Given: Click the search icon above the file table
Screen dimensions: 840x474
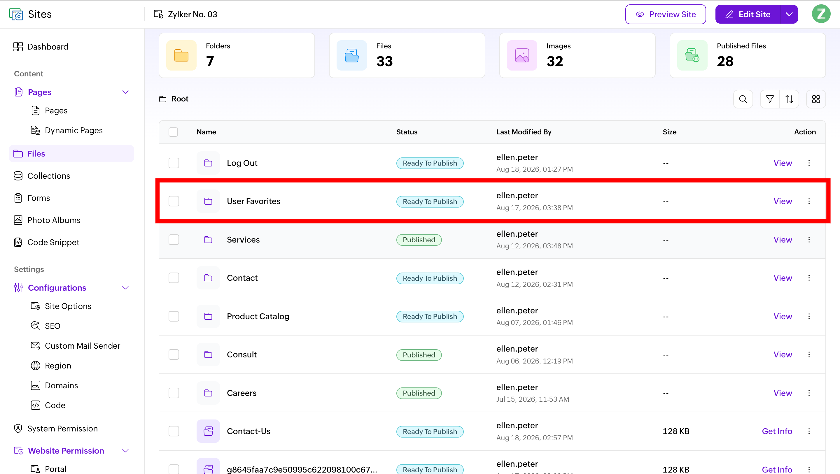Looking at the screenshot, I should coord(743,99).
